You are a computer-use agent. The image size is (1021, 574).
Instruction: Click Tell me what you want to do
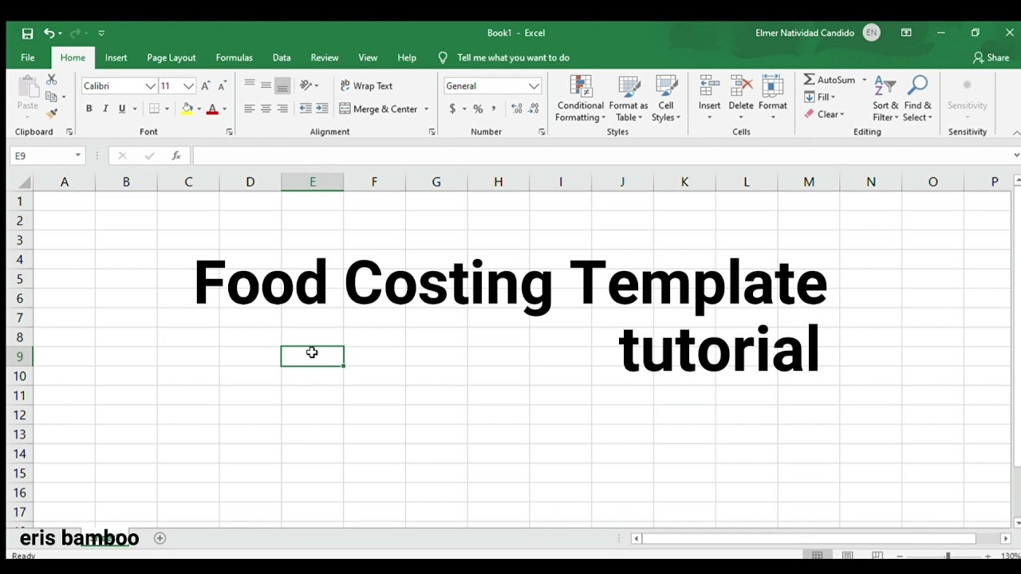(513, 57)
